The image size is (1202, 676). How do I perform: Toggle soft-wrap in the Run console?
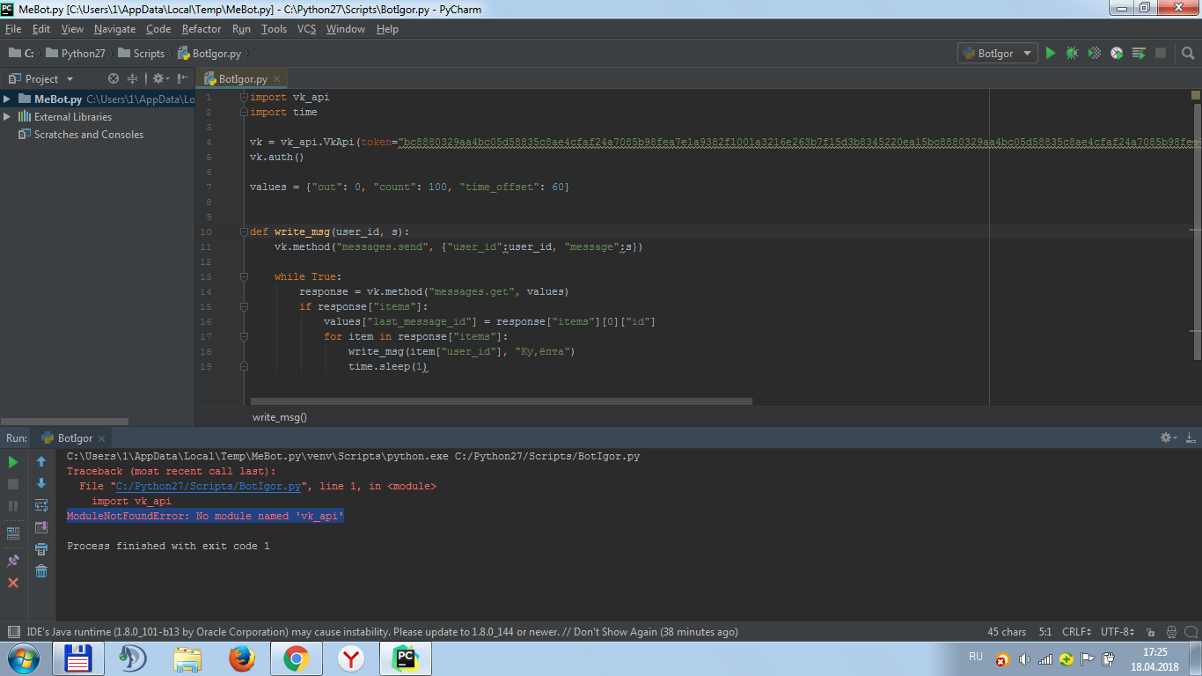pyautogui.click(x=40, y=505)
